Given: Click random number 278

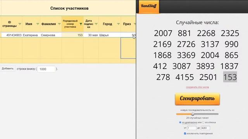Looking at the screenshot, I should [x=163, y=77].
